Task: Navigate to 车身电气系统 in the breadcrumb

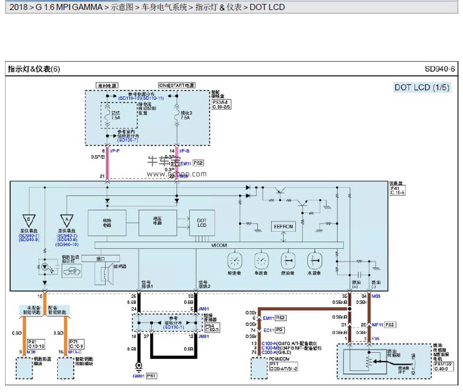Action: coord(164,7)
